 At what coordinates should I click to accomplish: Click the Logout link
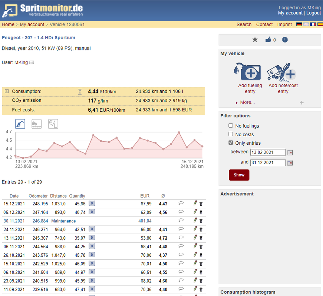313,13
